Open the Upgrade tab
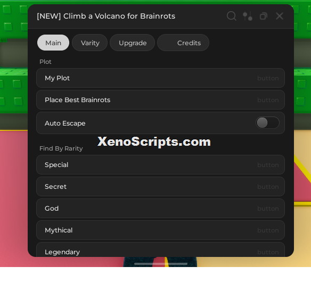This screenshot has height=283, width=311. (133, 43)
